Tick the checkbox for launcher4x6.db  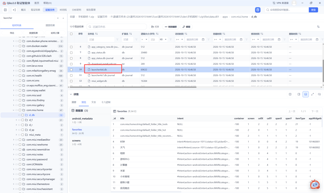click(71, 70)
